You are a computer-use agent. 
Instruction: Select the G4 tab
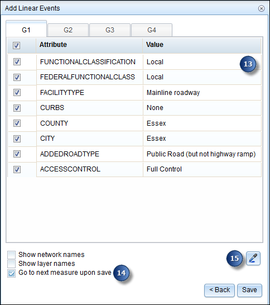click(x=152, y=30)
